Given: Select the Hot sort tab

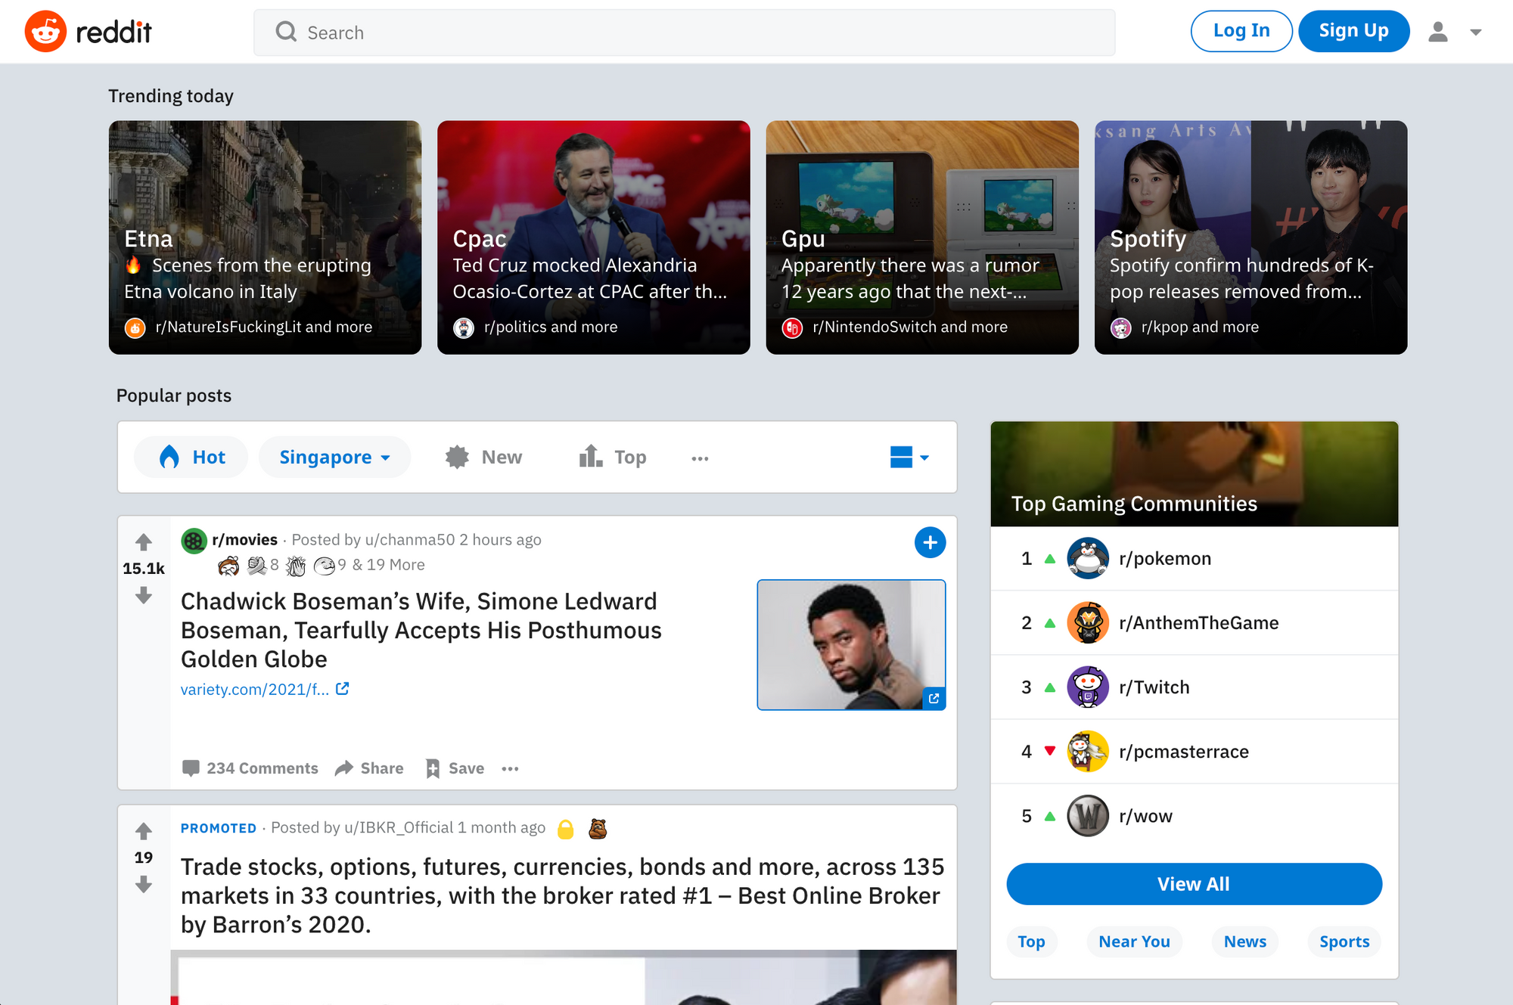Looking at the screenshot, I should pos(191,457).
